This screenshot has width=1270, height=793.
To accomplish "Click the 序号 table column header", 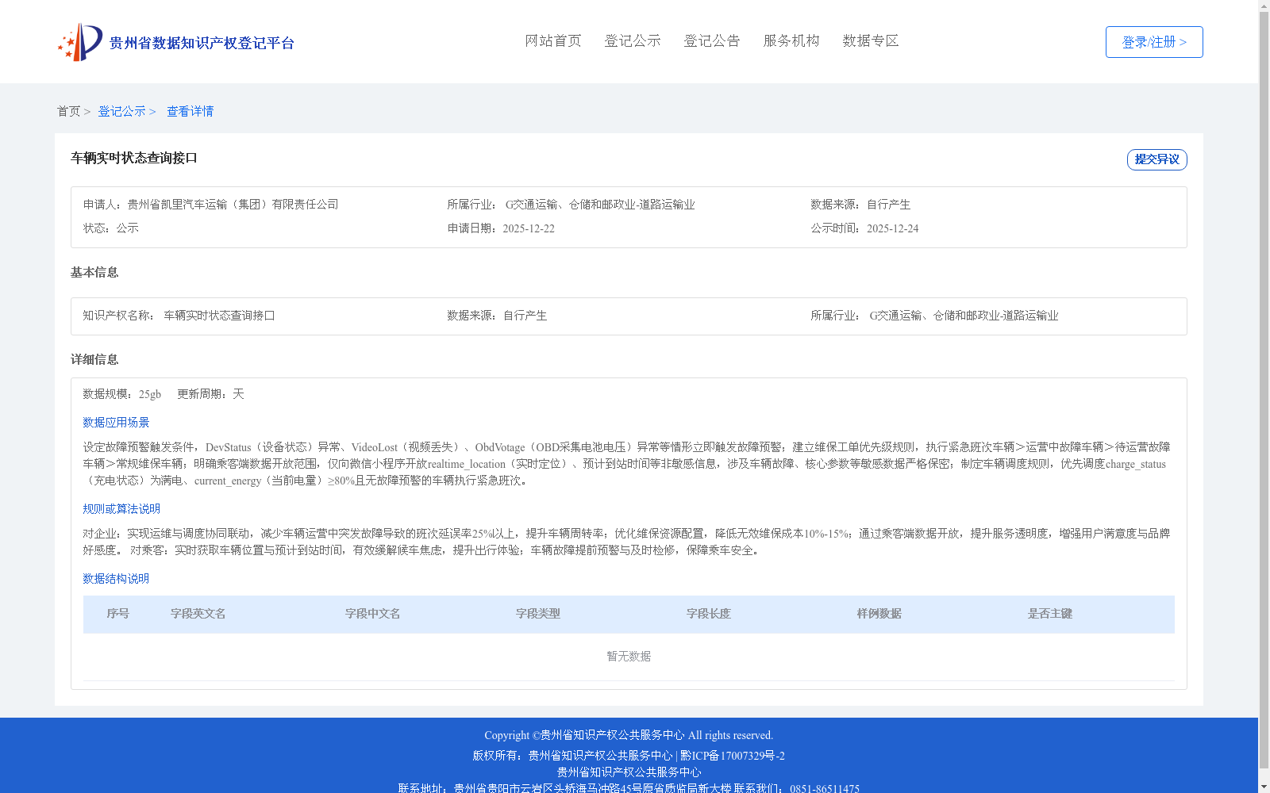I will 118,614.
